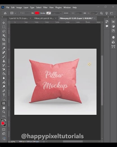117x147 pixels.
Task: Open the Filter menu
Action: pyautogui.click(x=45, y=8)
